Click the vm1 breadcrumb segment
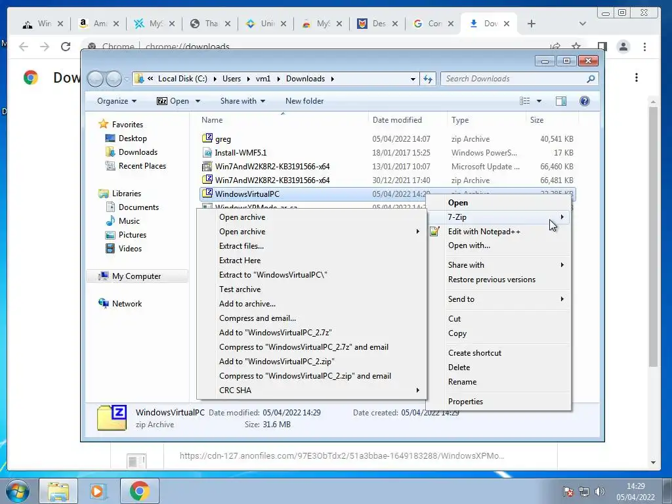672x504 pixels. (x=263, y=79)
